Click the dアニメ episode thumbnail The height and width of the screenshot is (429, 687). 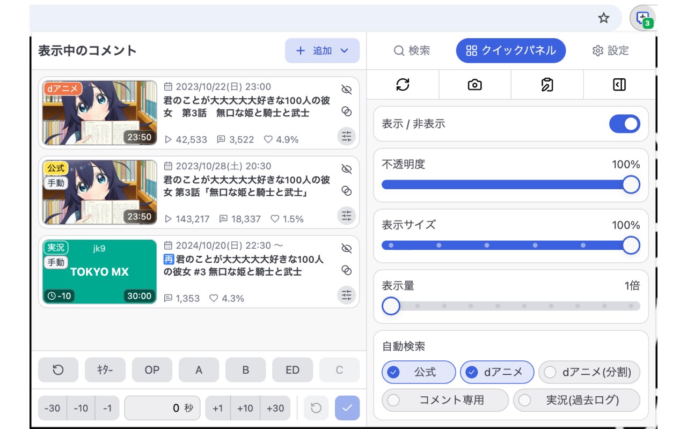tap(100, 113)
